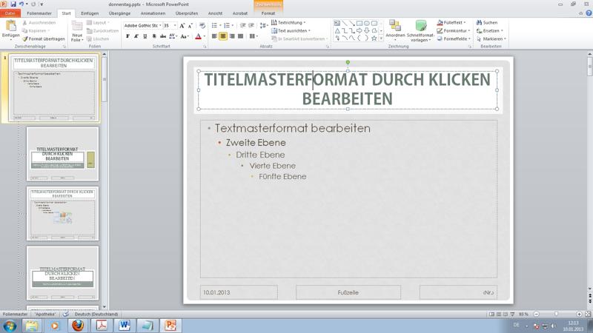The width and height of the screenshot is (593, 333).
Task: Click the Format übertragen painter
Action: point(44,39)
